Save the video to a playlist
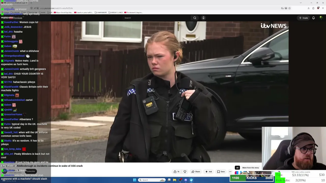This screenshot has width=326, height=183. (221, 172)
